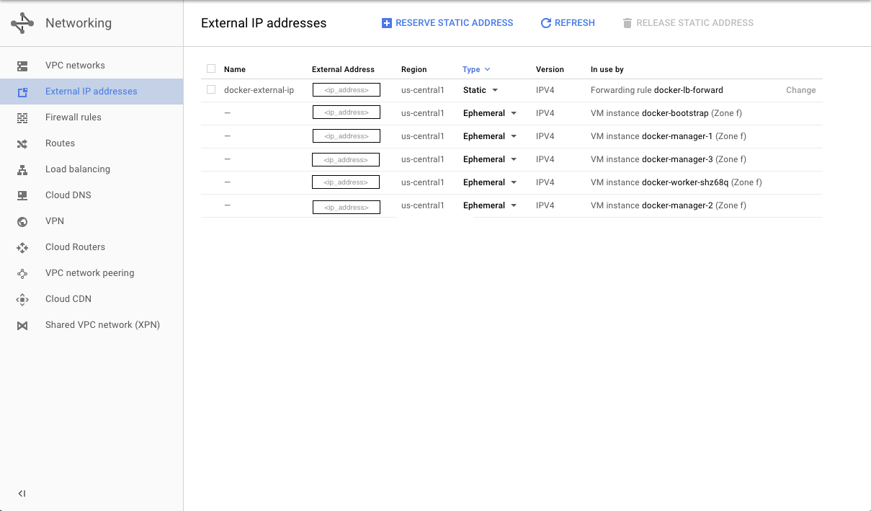The image size is (871, 511).
Task: Click the Version column header
Action: [550, 69]
